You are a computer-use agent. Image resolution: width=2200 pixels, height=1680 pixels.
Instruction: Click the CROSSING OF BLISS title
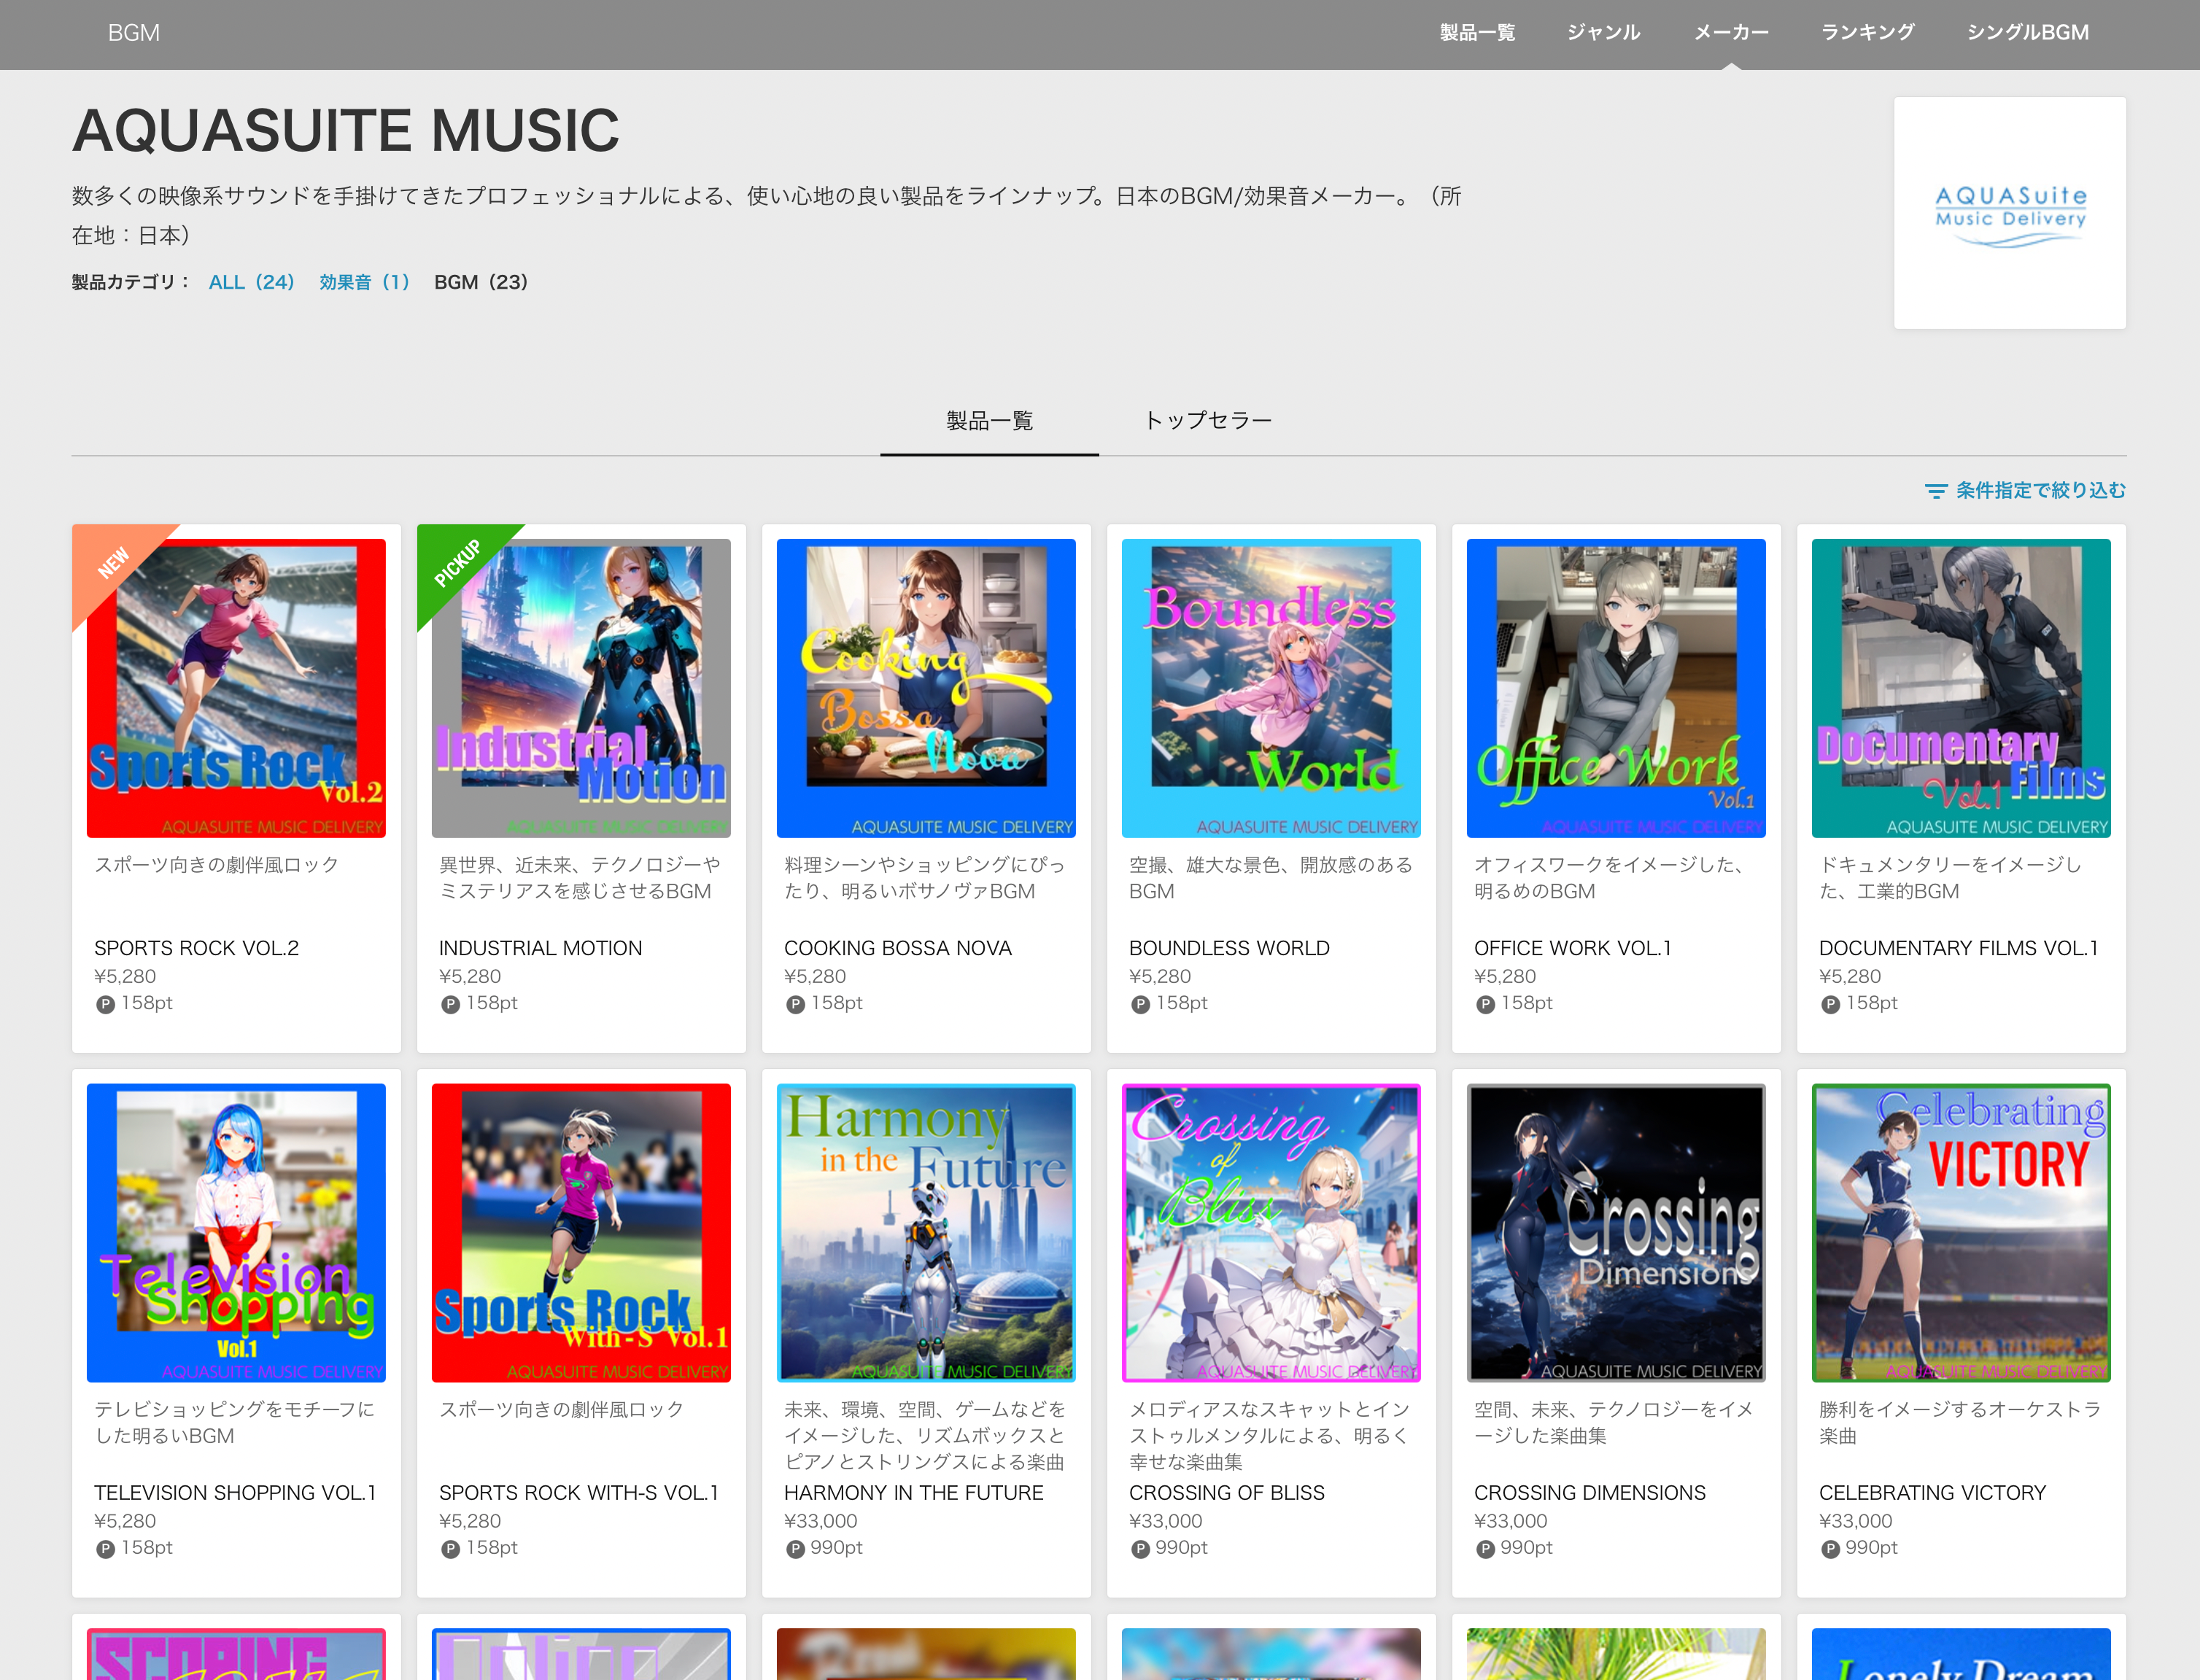pyautogui.click(x=1226, y=1493)
